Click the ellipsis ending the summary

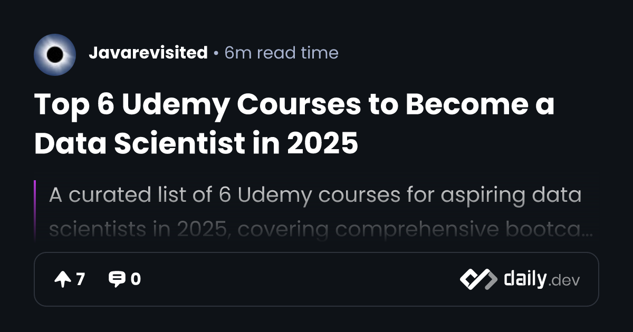(x=587, y=232)
